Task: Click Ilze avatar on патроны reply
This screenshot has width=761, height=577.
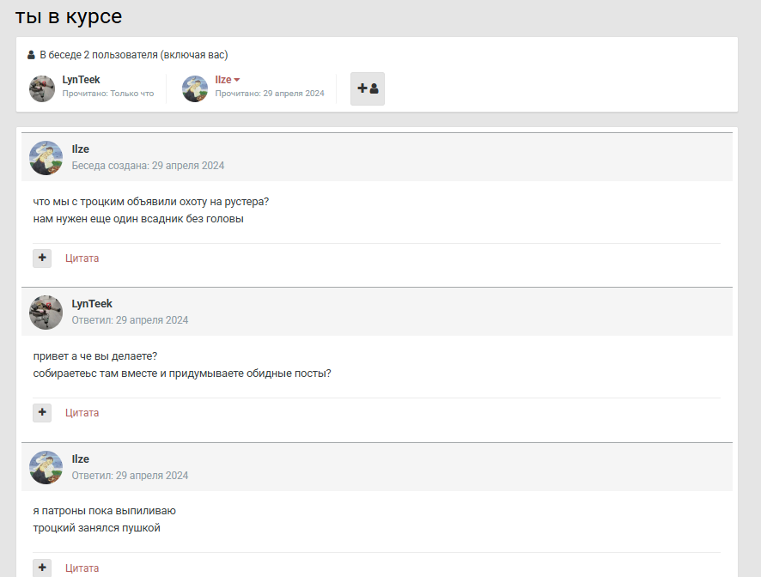Action: point(46,468)
